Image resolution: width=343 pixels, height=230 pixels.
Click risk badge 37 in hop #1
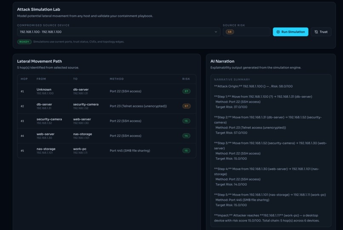[186, 91]
